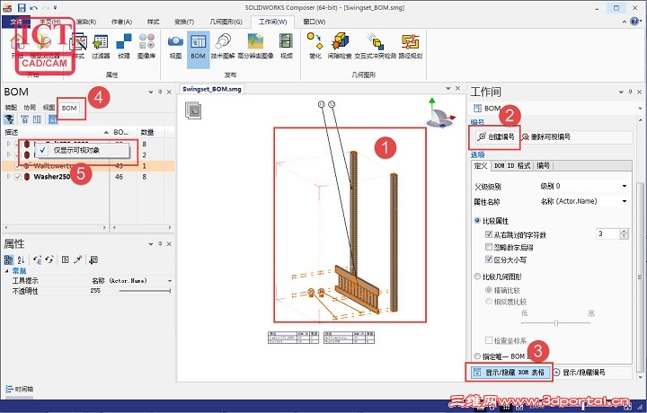
Task: Open the 纹理 (Texture) ribbon tool
Action: [x=124, y=46]
